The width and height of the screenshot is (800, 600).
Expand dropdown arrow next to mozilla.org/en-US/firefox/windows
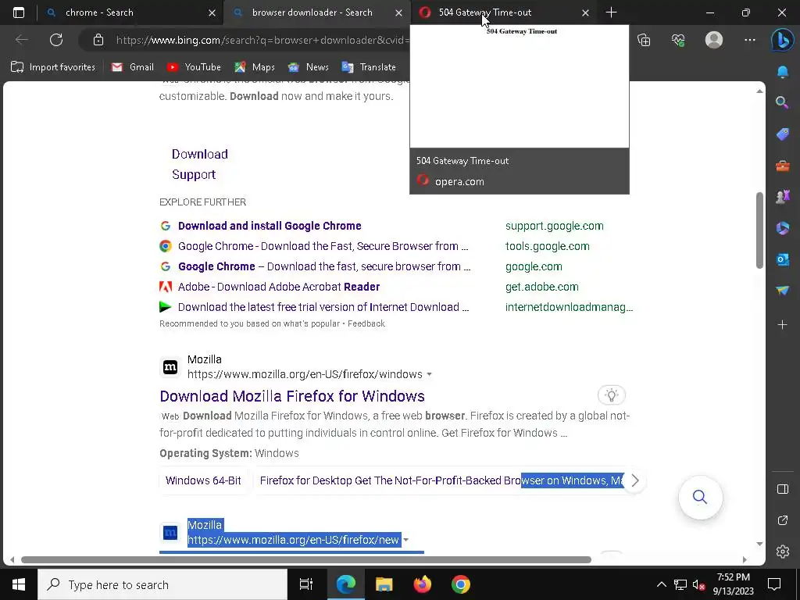pos(429,374)
